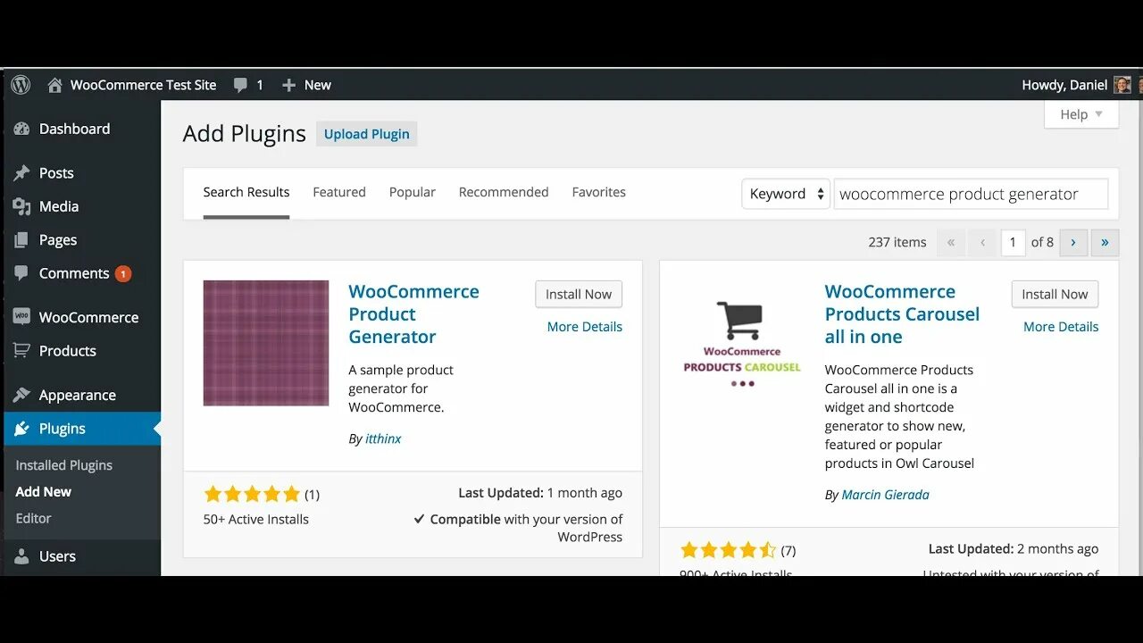Click the pending comments badge in sidebar
Viewport: 1143px width, 643px height.
[123, 274]
